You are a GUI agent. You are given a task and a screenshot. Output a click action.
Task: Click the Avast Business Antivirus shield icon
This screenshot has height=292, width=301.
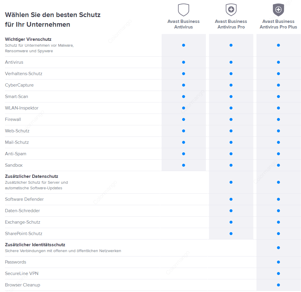tap(184, 10)
